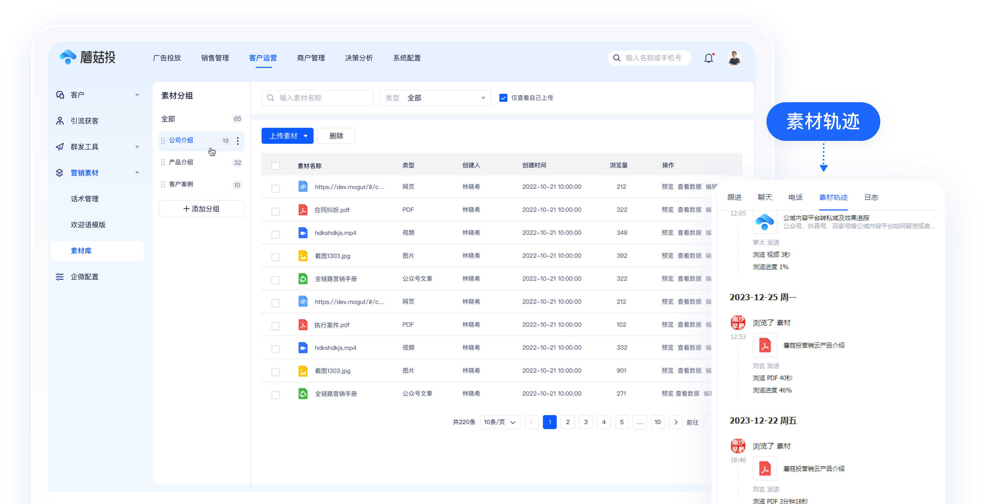Viewport: 991px width, 504px height.
Task: Click the PDF icon of 合同纠纷.pdf
Action: [303, 209]
